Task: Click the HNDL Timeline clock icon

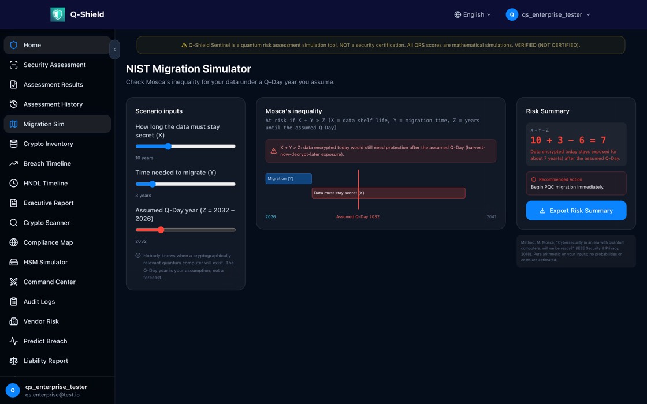Action: 14,183
